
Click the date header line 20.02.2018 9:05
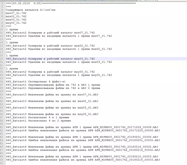(71, 3)
